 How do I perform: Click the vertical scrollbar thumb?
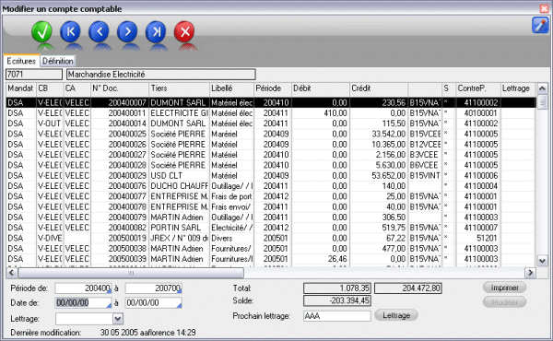542,102
